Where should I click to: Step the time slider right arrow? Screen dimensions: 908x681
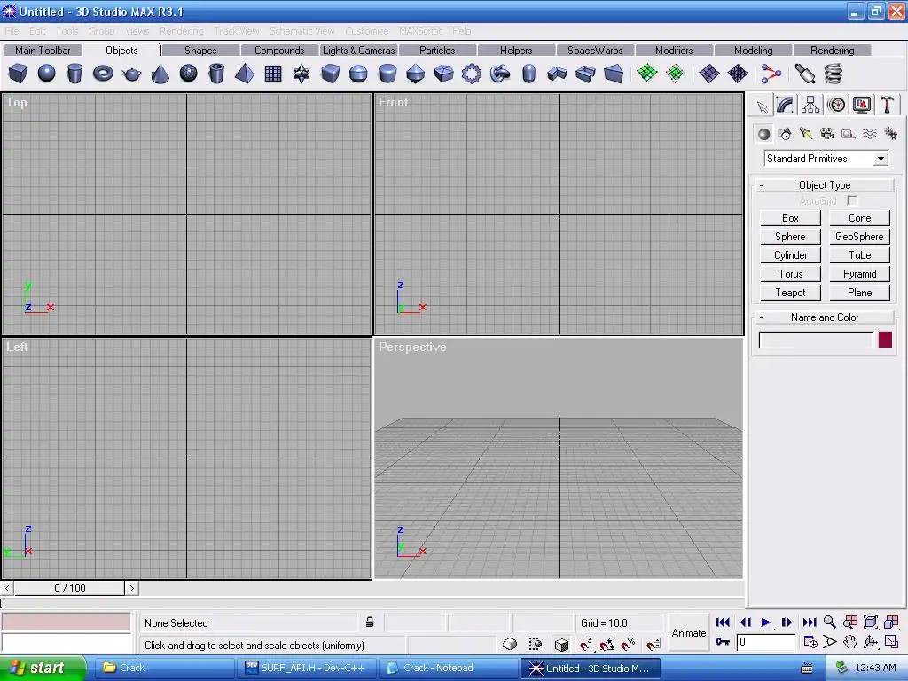pos(131,589)
